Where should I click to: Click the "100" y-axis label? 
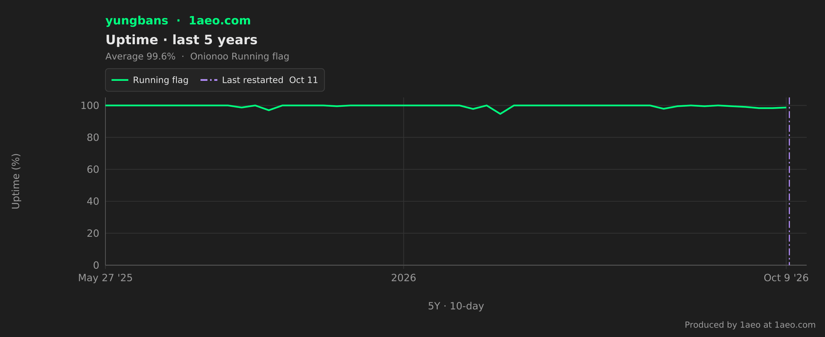click(x=90, y=106)
